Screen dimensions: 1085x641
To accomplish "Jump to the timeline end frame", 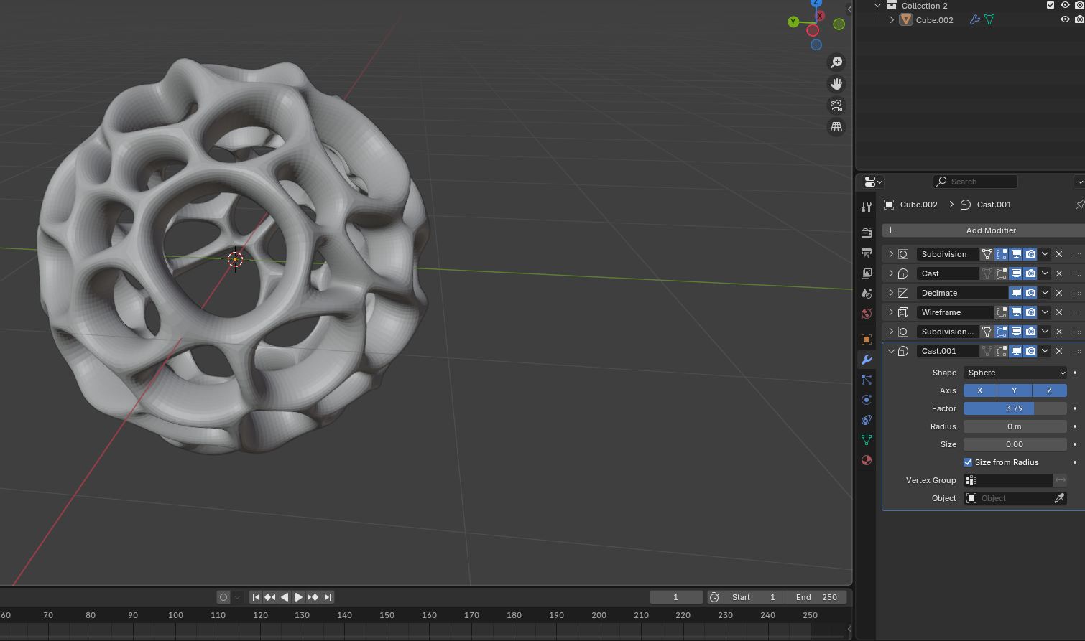I will (x=328, y=597).
